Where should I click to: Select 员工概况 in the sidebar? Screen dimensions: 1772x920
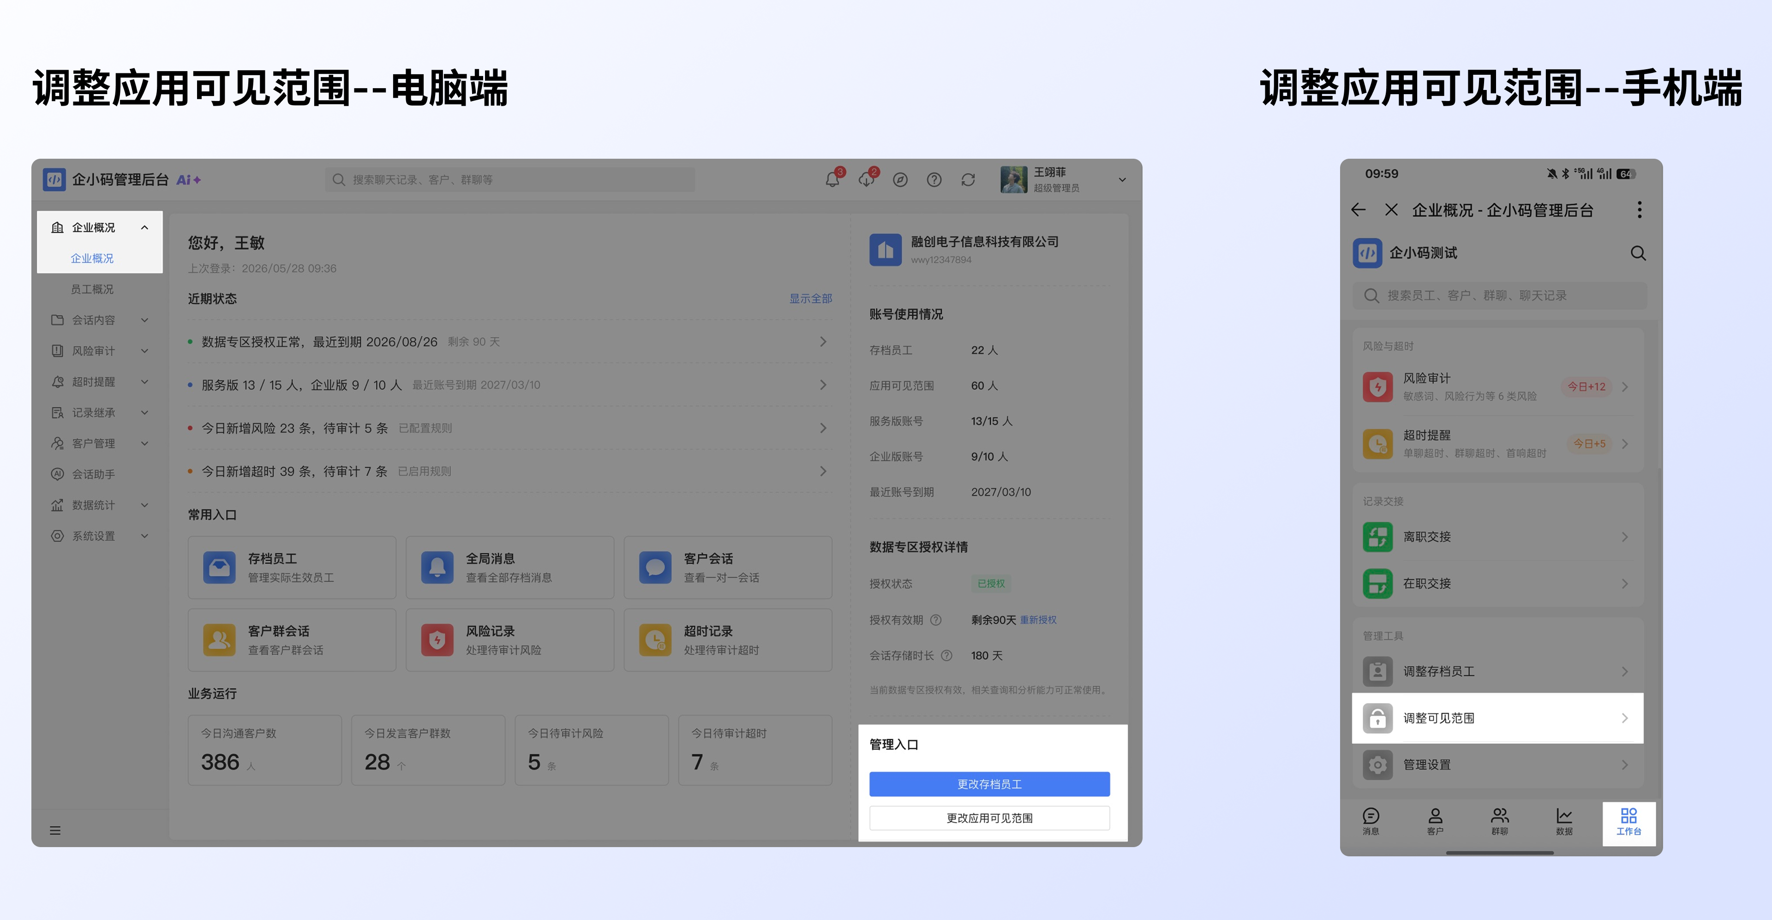92,289
